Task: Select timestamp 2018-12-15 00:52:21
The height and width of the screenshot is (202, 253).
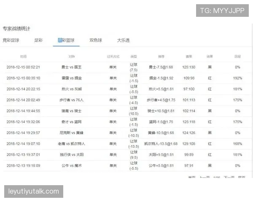Action: point(23,67)
